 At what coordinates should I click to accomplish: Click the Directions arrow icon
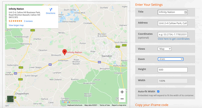coord(50,10)
